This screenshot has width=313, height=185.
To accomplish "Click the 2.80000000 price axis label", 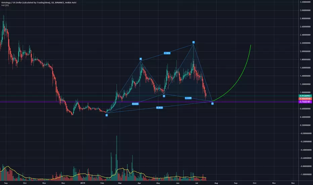I will (305, 18).
